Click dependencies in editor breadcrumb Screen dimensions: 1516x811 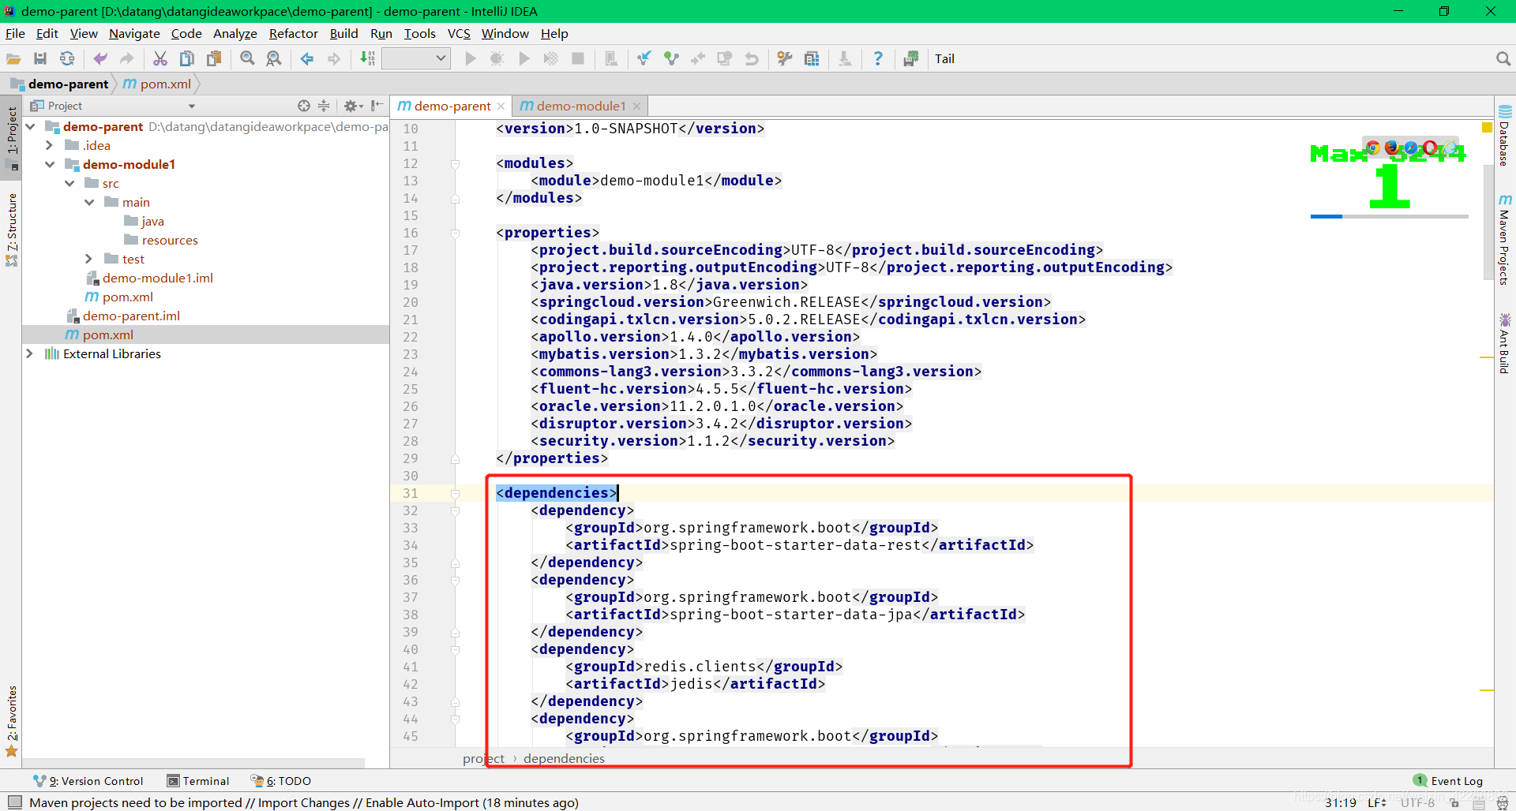pyautogui.click(x=564, y=758)
